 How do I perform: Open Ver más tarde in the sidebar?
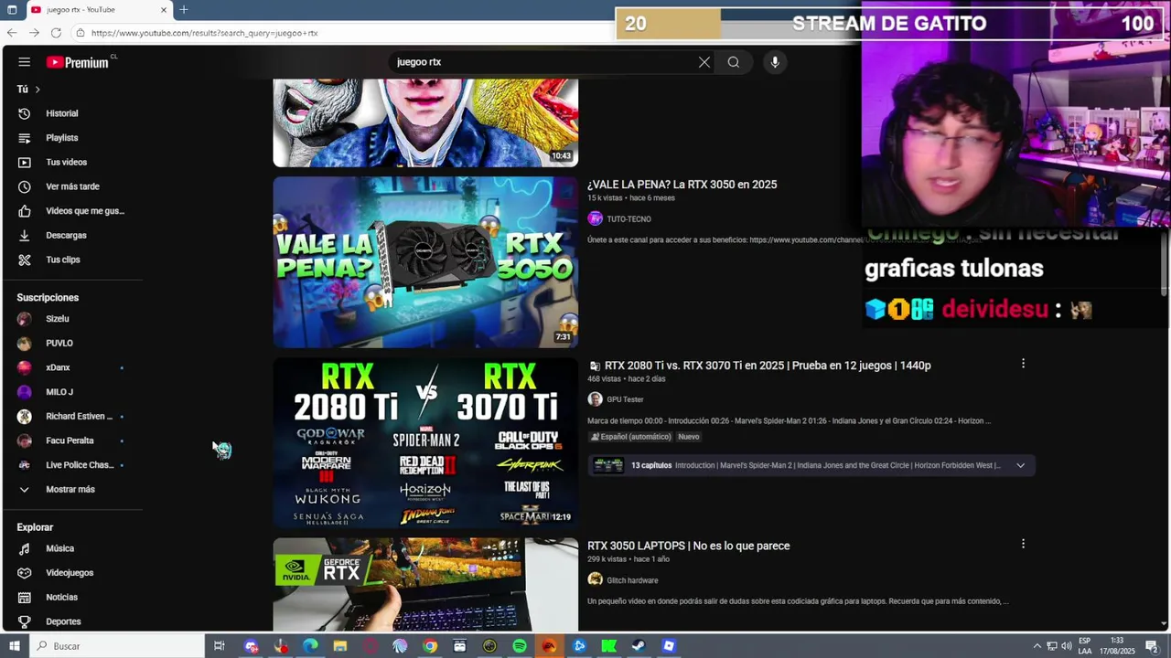point(71,186)
